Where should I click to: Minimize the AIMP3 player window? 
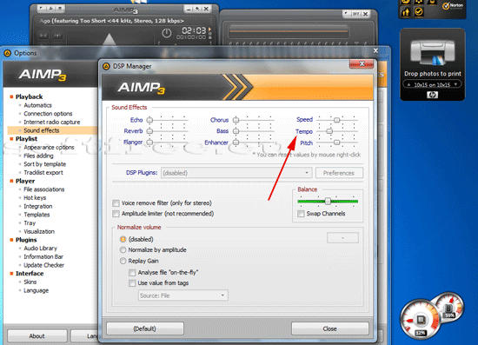coord(189,10)
